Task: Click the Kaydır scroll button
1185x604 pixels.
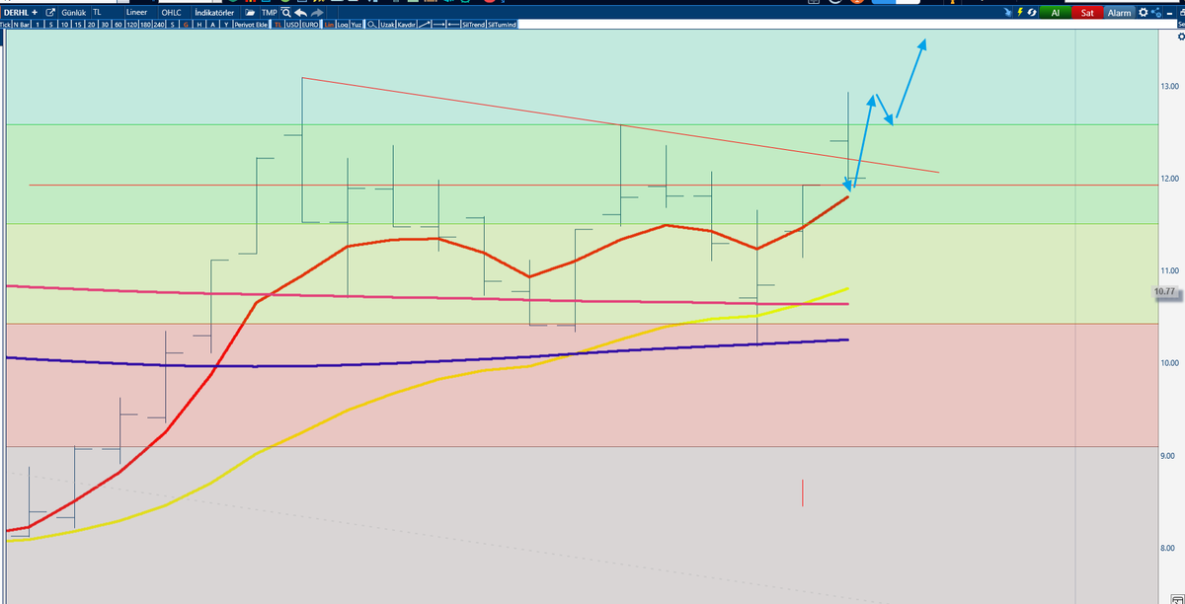Action: coord(407,24)
